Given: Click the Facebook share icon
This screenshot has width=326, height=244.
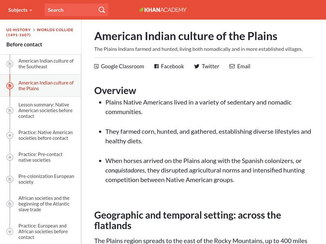Looking at the screenshot, I should (156, 66).
